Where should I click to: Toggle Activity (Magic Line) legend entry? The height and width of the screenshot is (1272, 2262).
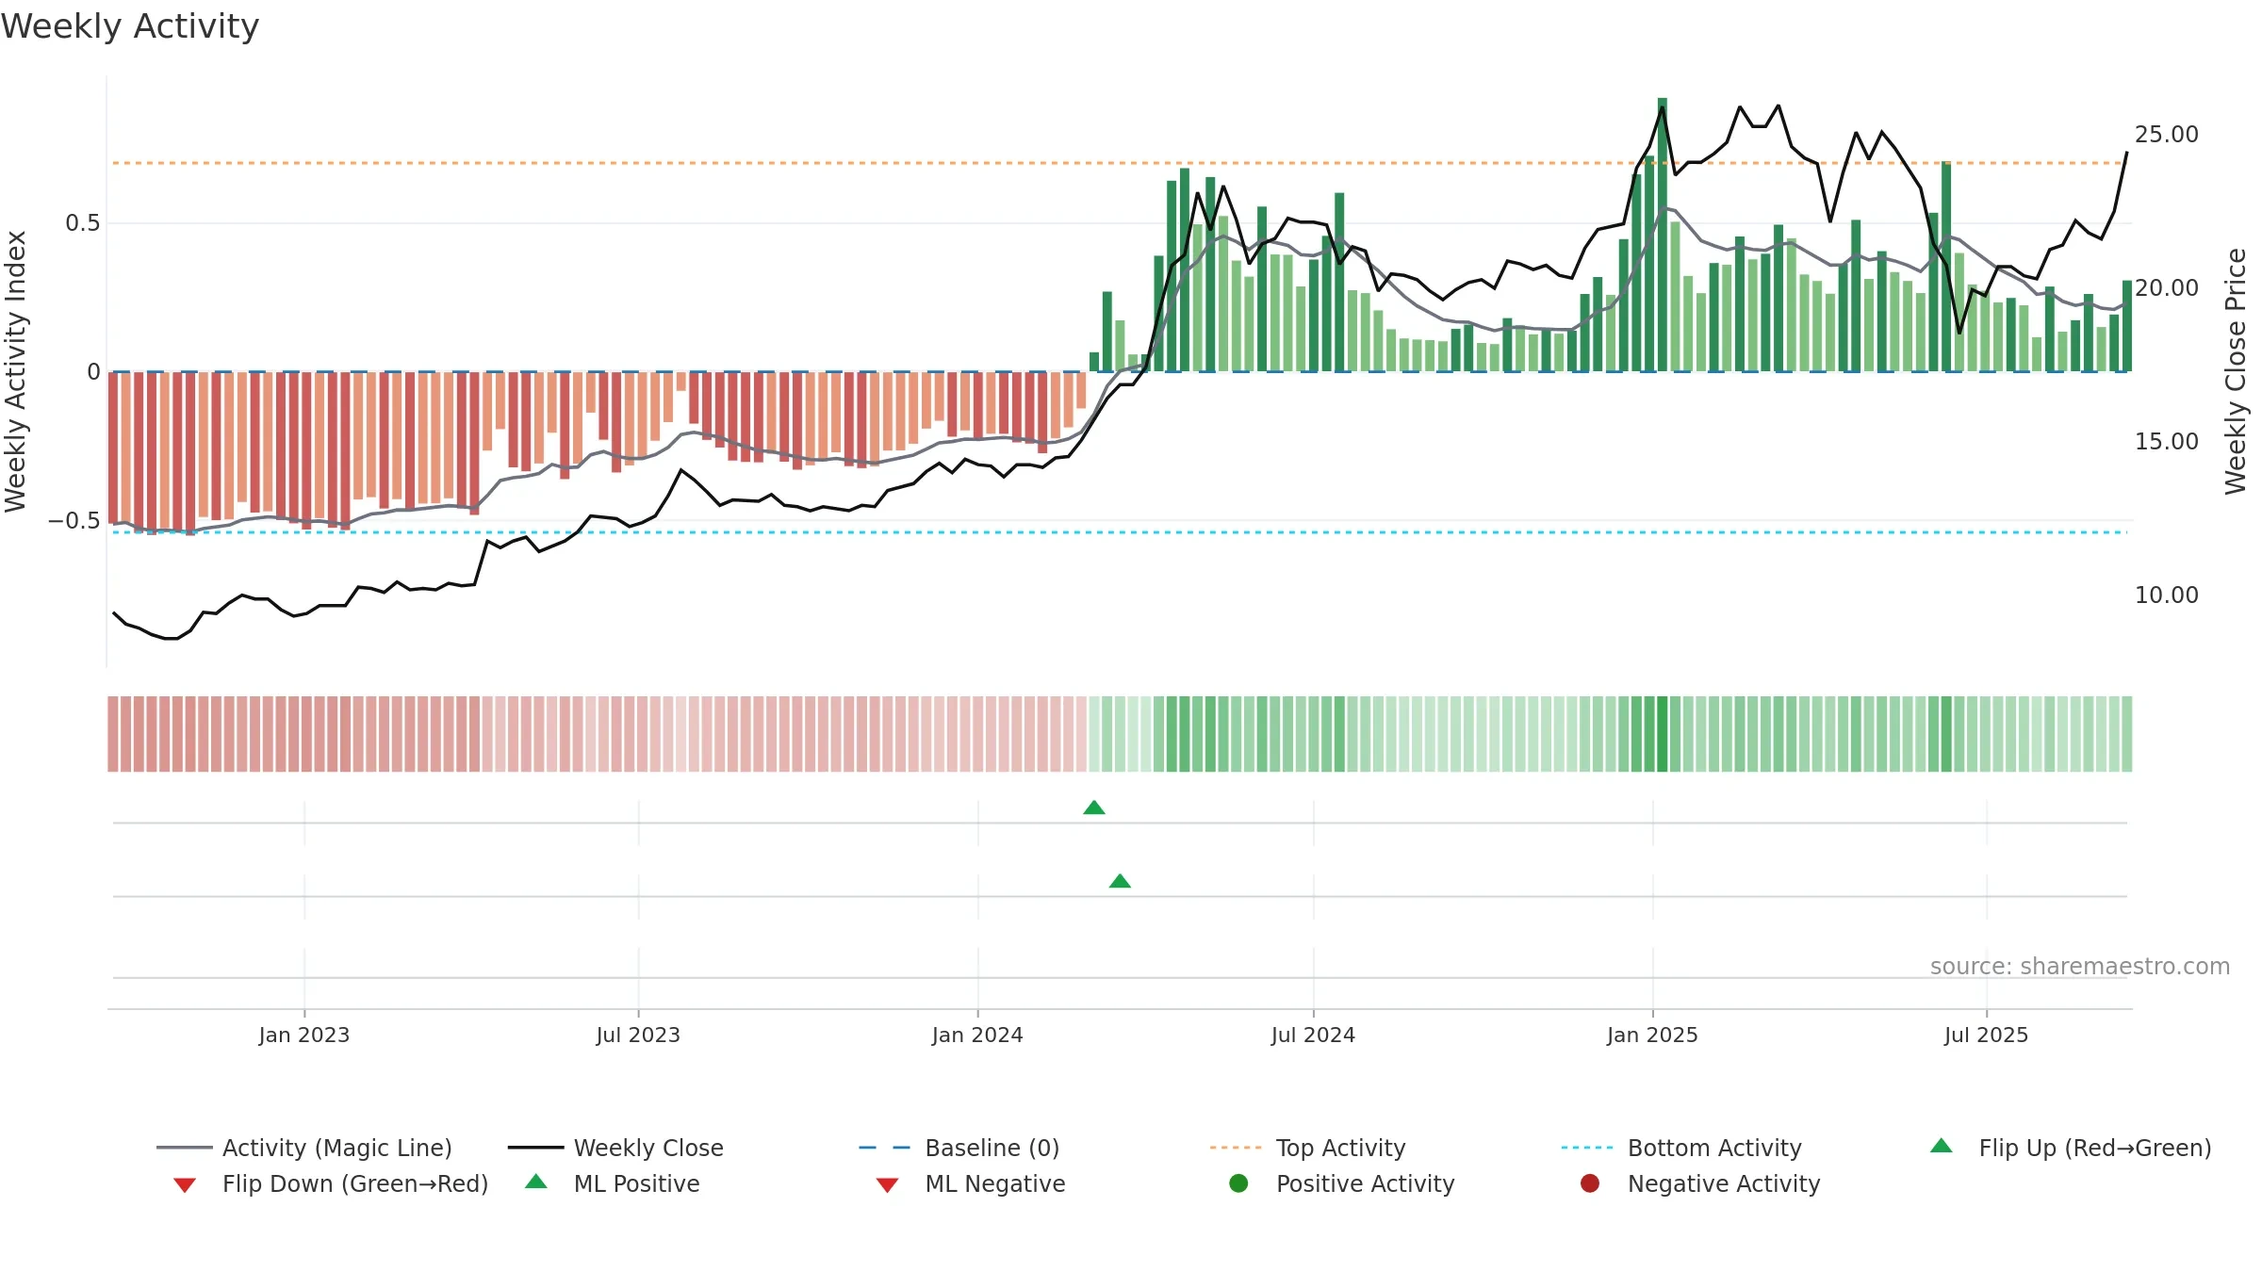click(x=304, y=1148)
